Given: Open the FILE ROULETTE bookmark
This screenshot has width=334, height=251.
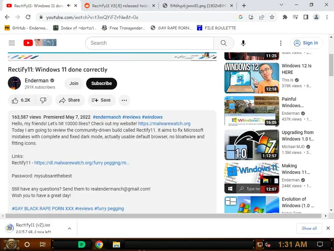Looking at the screenshot, I should 217,28.
